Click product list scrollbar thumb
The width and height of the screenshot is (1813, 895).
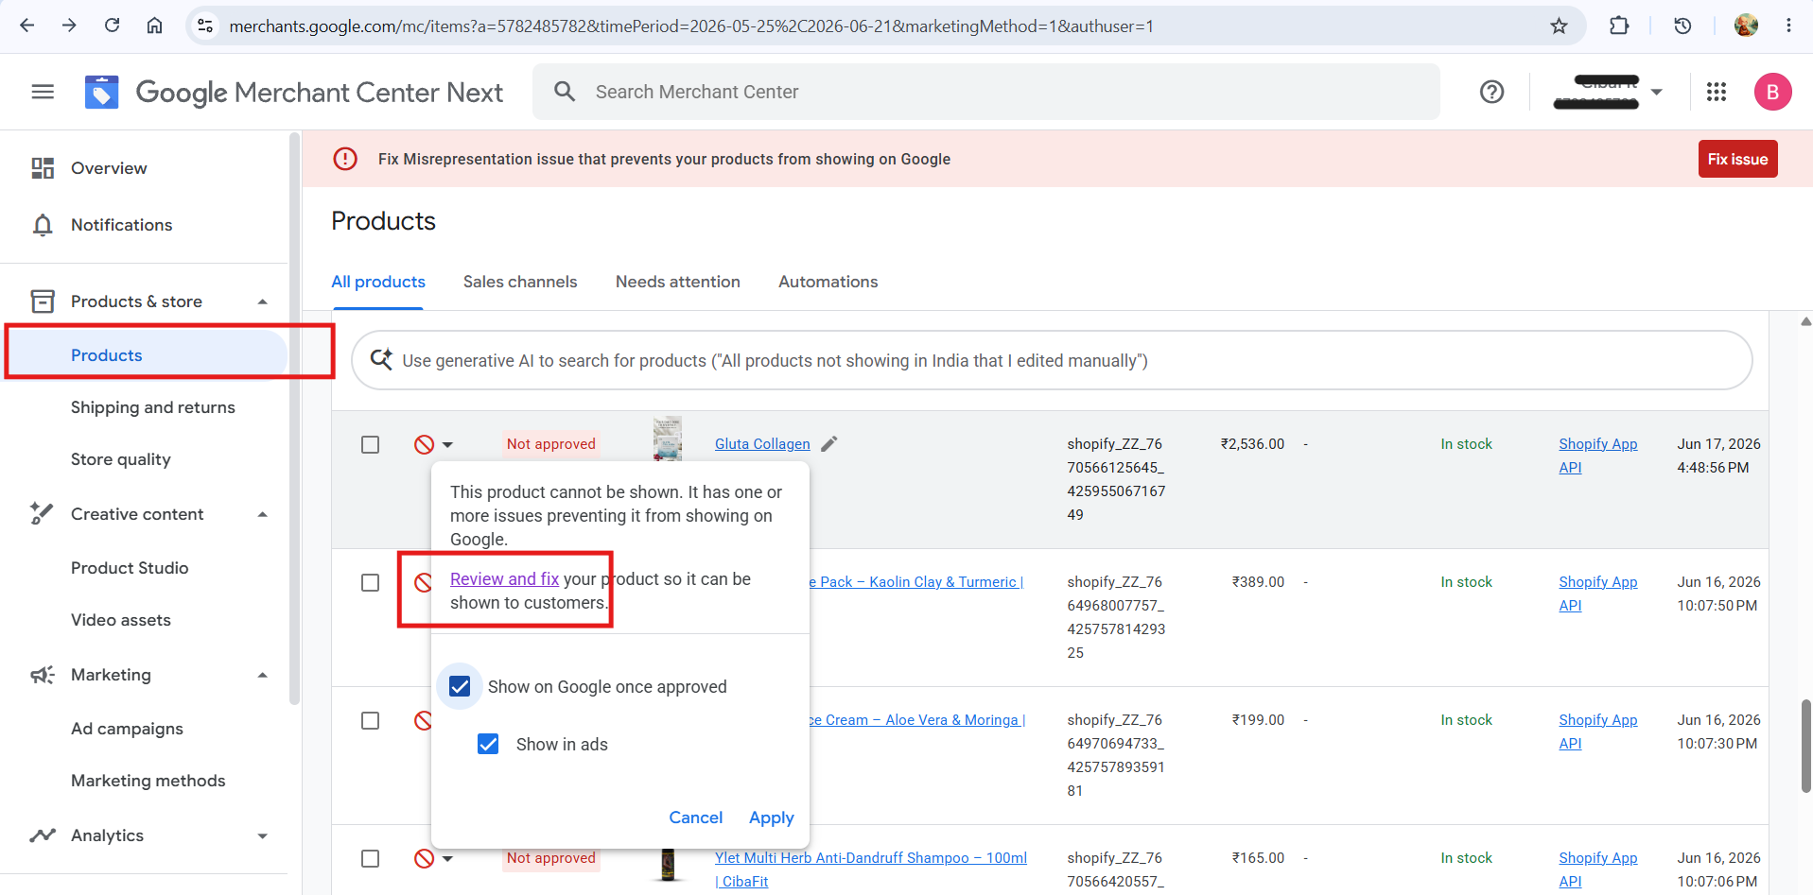coord(1805,747)
